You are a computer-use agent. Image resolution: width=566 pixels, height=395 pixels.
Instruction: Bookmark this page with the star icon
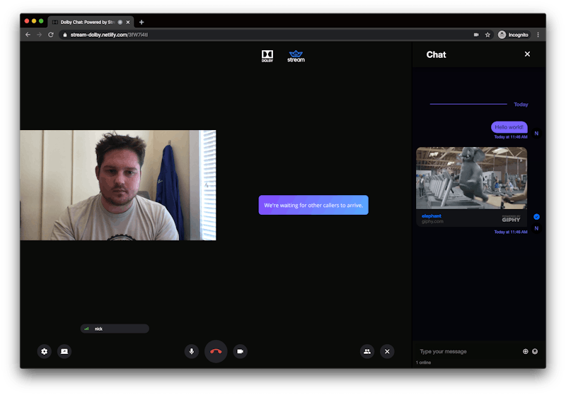(x=487, y=35)
